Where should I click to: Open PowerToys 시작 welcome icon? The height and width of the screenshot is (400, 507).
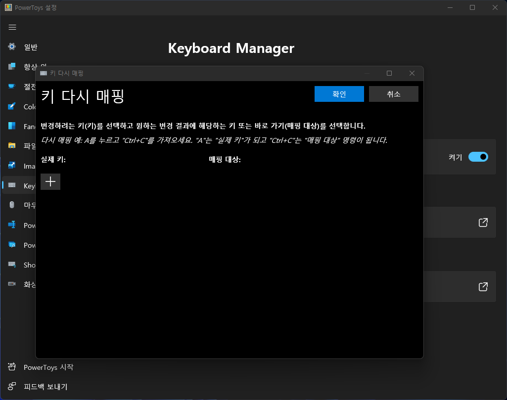pos(12,367)
